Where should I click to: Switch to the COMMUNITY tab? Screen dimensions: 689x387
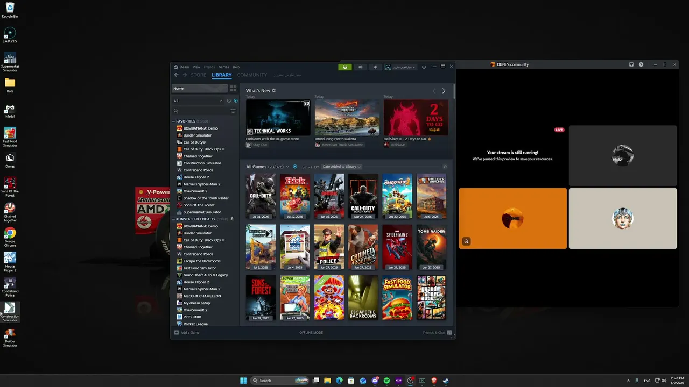[x=252, y=75]
